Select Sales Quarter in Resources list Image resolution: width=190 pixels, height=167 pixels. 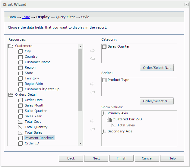pos(36,111)
